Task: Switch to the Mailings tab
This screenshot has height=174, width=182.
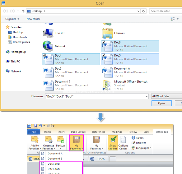Action: [117, 132]
